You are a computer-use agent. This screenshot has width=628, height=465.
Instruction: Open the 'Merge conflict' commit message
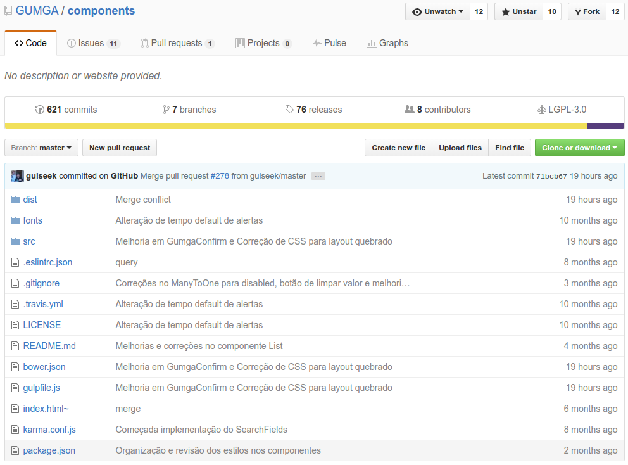click(x=143, y=200)
